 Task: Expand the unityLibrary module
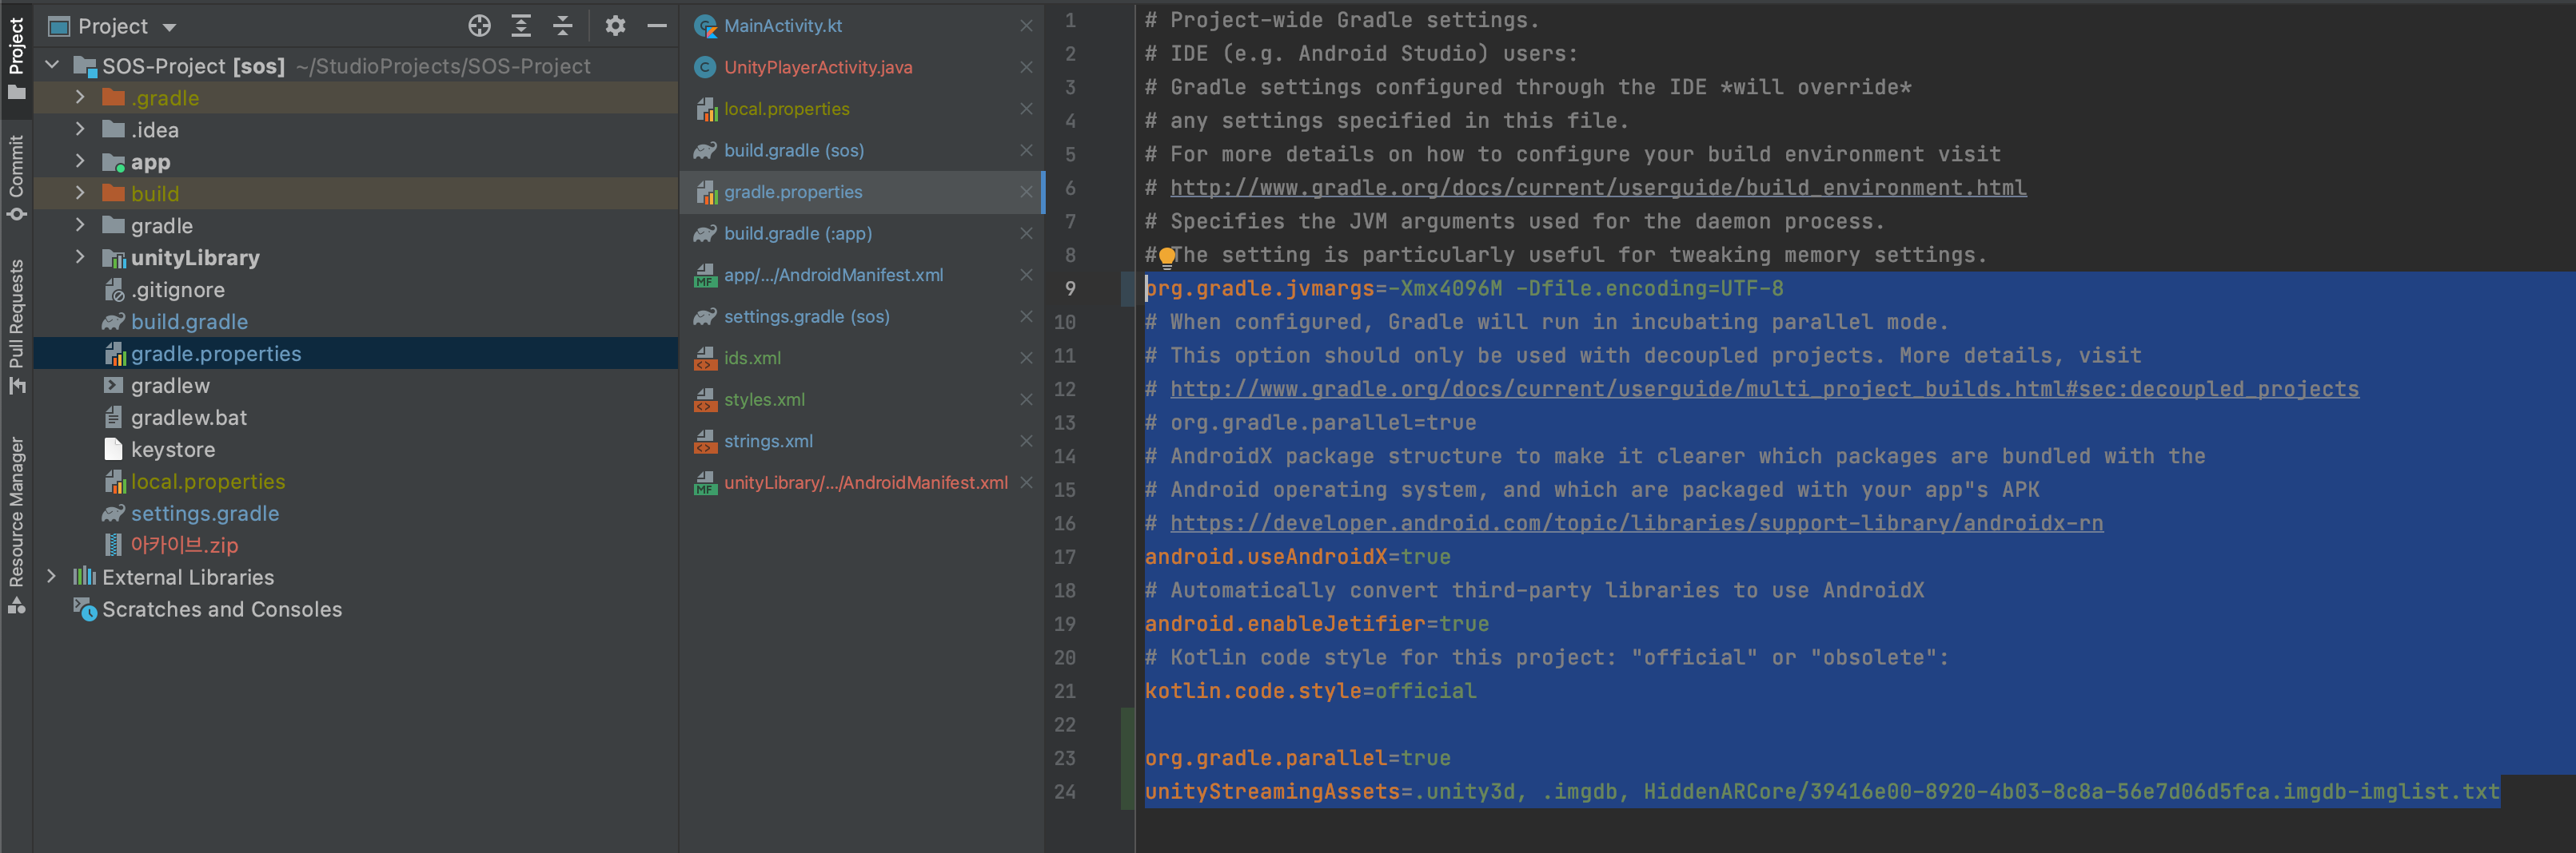(x=81, y=258)
